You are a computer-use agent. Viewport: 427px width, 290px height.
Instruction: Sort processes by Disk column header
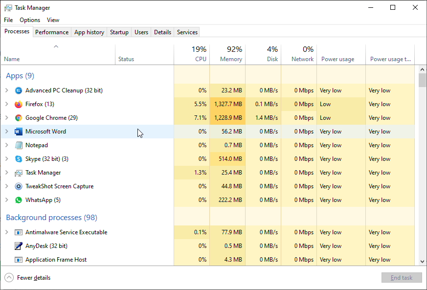tap(263, 55)
